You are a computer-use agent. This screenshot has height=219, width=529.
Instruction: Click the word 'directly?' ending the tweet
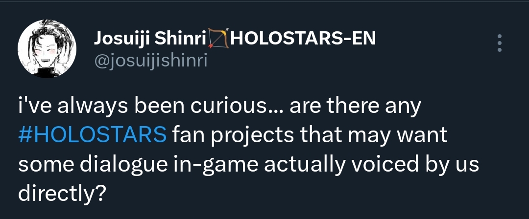point(62,194)
